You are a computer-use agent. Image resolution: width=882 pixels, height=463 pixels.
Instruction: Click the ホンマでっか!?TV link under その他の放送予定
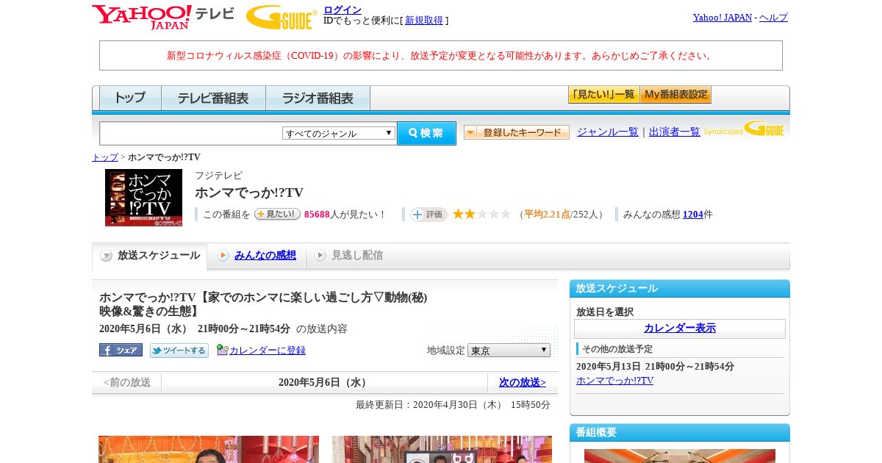(614, 381)
